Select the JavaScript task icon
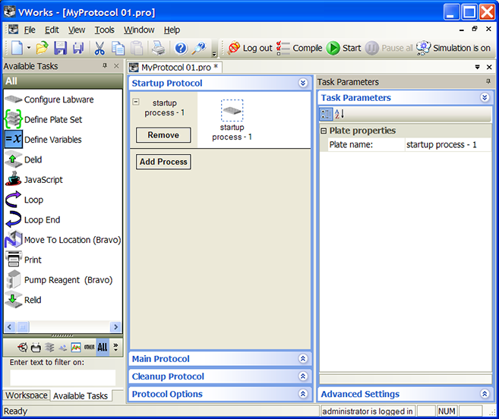499x419 pixels. tap(13, 180)
